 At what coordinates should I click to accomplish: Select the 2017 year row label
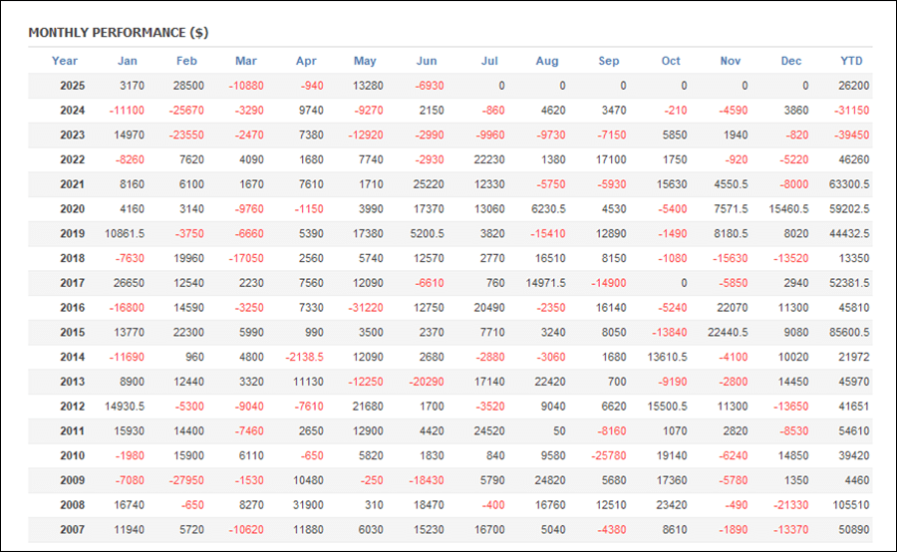[72, 283]
